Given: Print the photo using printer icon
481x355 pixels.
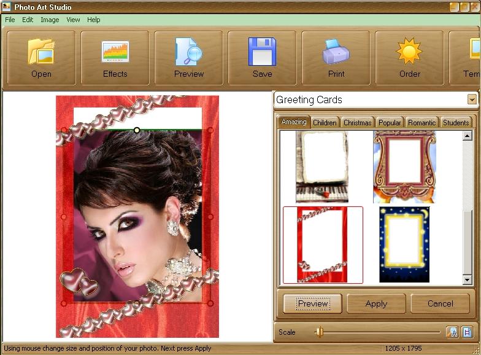Looking at the screenshot, I should click(x=336, y=58).
